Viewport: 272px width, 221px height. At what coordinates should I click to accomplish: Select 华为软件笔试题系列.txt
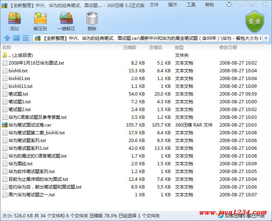pos(31,172)
